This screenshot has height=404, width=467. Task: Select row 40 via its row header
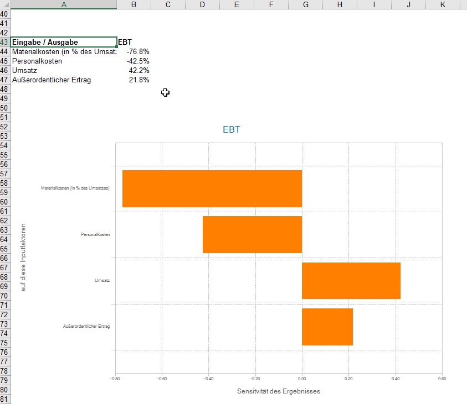[5, 14]
